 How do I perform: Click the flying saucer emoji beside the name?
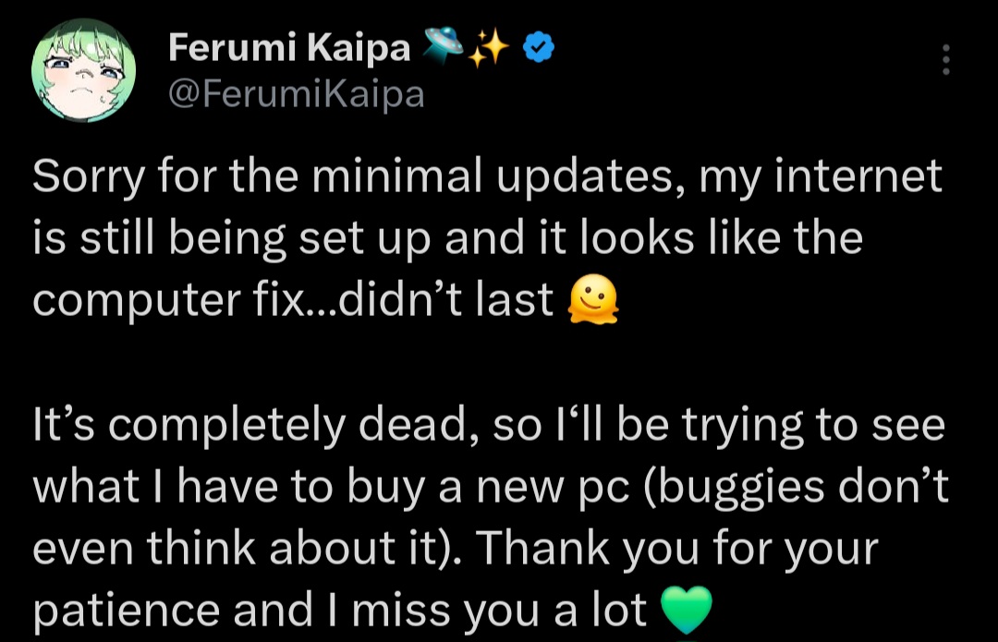443,45
